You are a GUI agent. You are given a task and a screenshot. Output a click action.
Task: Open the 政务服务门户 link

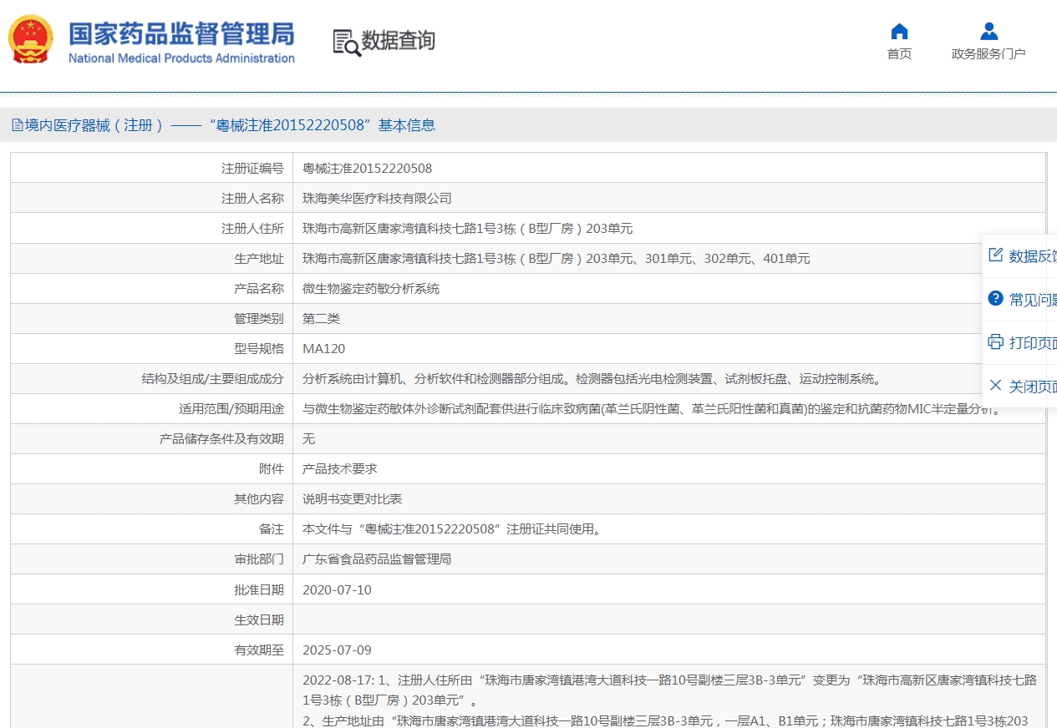(x=988, y=54)
